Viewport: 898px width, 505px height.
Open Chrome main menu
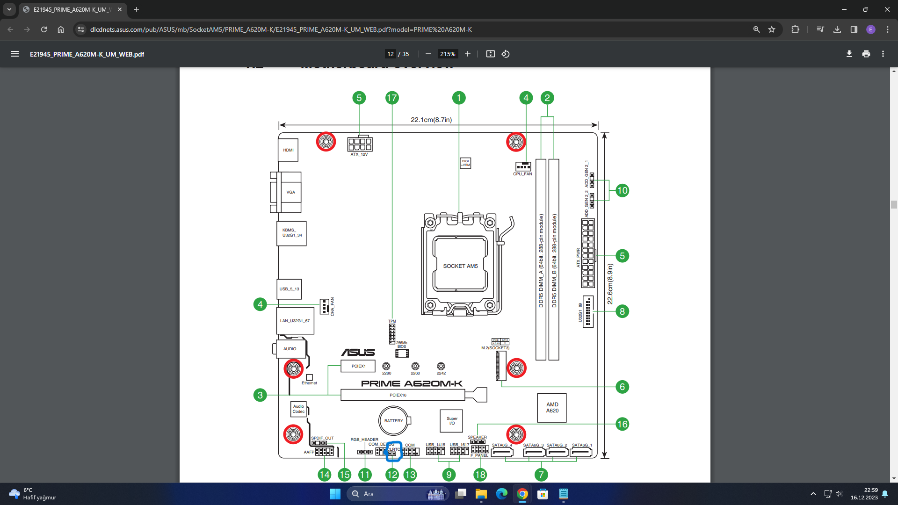(x=888, y=29)
